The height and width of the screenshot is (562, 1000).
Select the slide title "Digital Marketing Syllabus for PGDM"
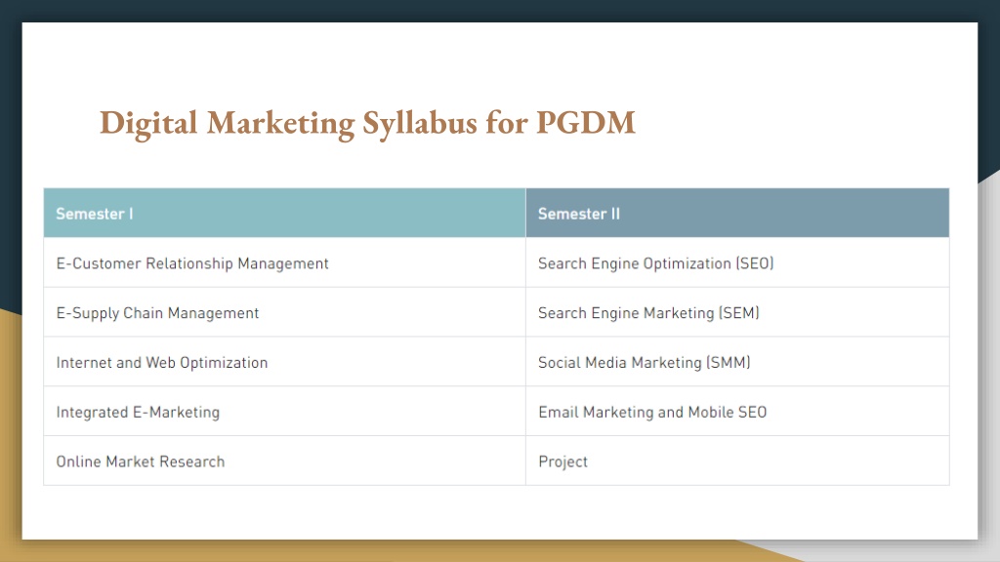(367, 123)
